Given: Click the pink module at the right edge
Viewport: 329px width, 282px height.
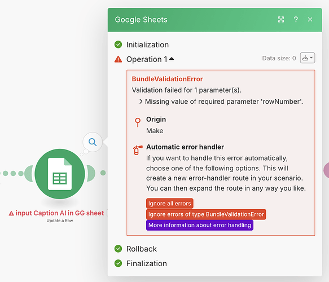Looking at the screenshot, I should click(x=327, y=170).
